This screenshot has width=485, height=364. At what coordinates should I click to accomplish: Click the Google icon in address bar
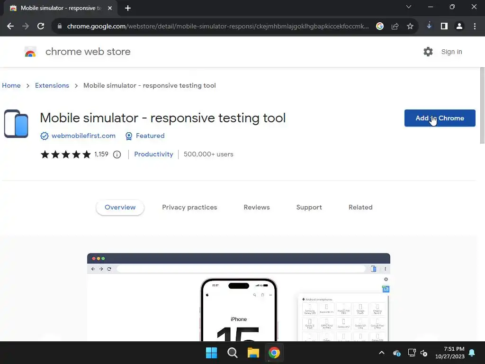(x=380, y=27)
